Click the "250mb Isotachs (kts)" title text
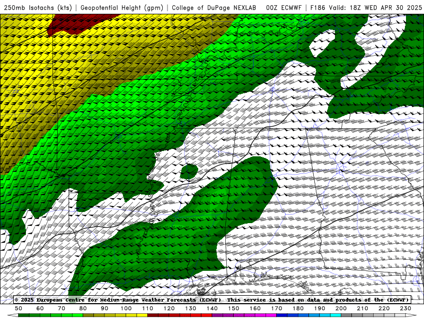Viewport: 424px width, 318px height. 38,7
